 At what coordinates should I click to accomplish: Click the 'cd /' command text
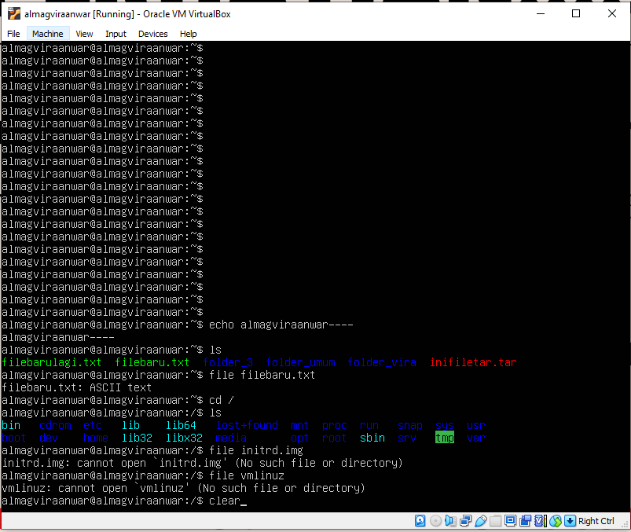click(222, 400)
